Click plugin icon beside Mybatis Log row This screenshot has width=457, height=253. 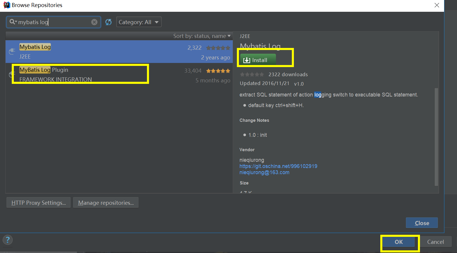12,51
